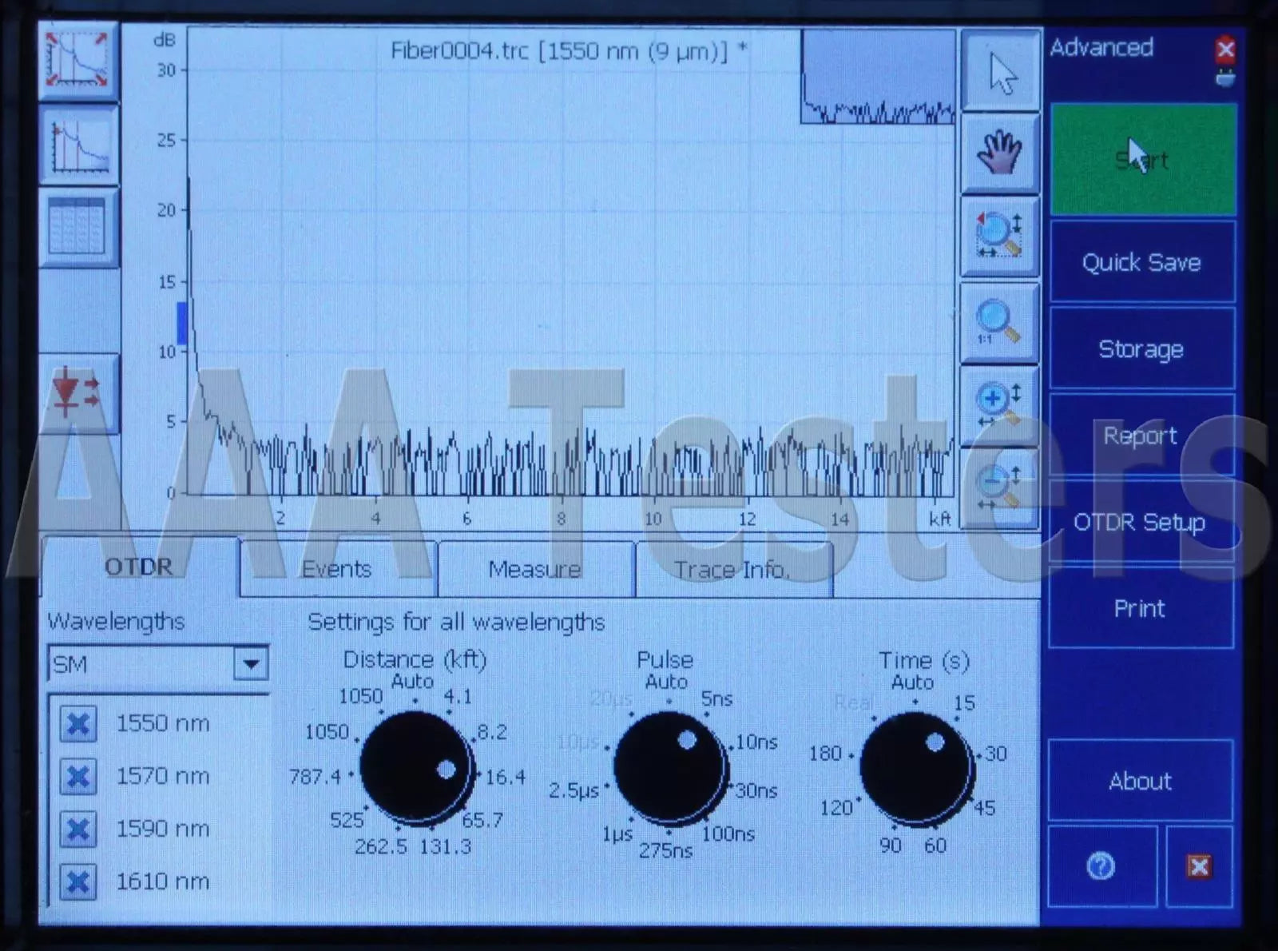Toggle the 1570 nm wavelength checkbox

tap(78, 777)
